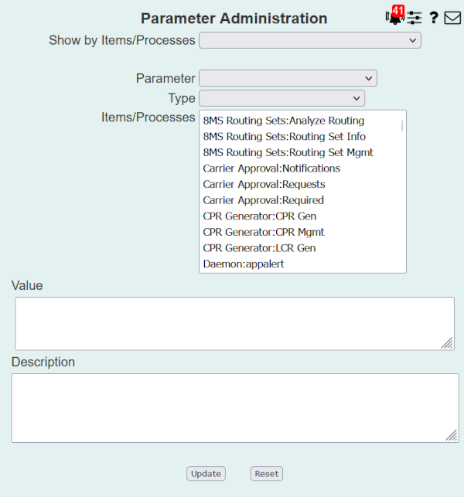The width and height of the screenshot is (464, 497).
Task: Open the Type dropdown
Action: (x=281, y=98)
